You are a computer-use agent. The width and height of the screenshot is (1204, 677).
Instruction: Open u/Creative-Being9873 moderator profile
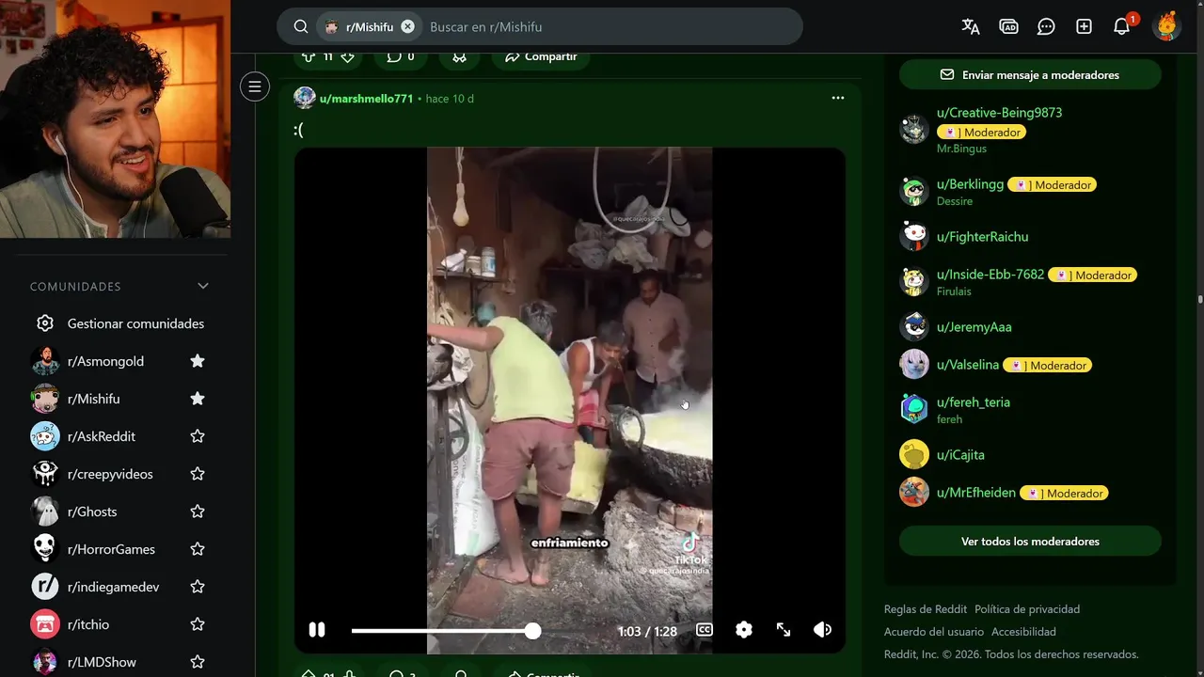click(x=999, y=113)
